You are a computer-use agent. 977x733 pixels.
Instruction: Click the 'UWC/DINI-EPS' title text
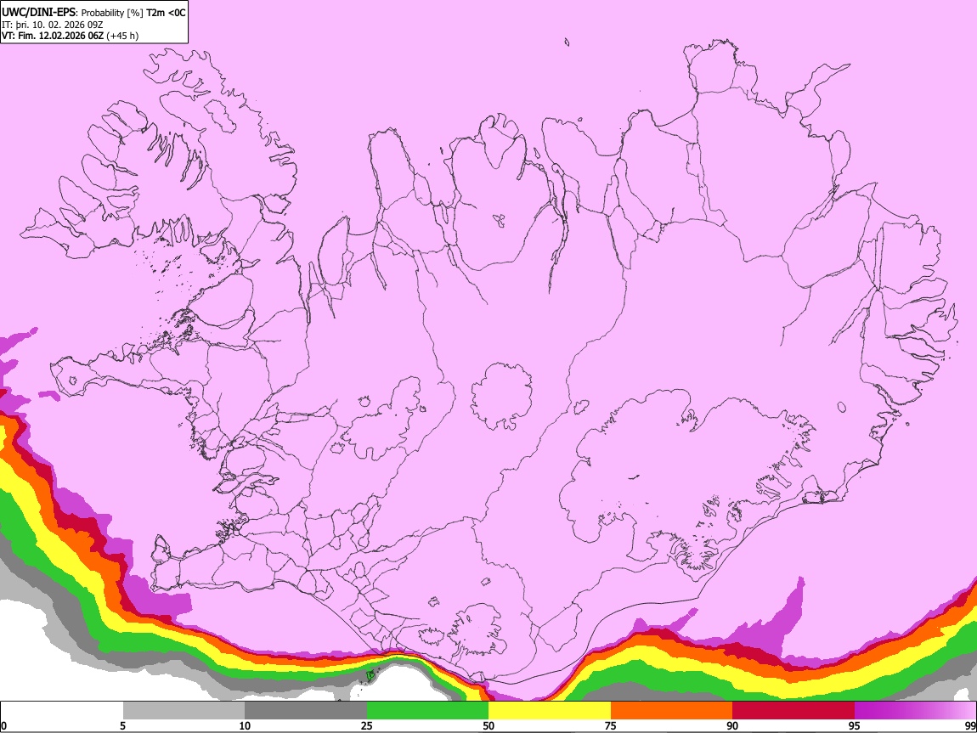pyautogui.click(x=38, y=13)
